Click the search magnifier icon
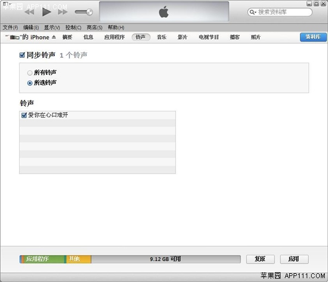 [x=253, y=12]
